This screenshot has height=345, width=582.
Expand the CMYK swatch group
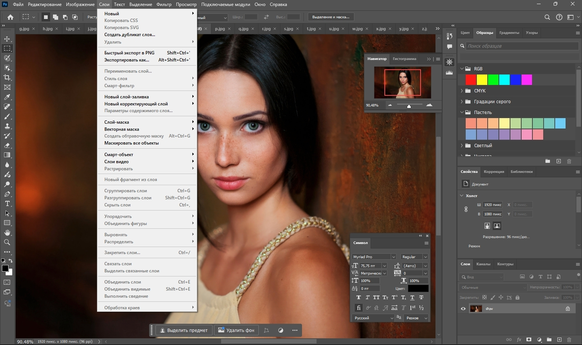click(462, 91)
